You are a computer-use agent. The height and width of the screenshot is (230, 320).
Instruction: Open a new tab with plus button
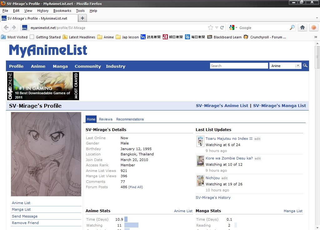(82, 18)
